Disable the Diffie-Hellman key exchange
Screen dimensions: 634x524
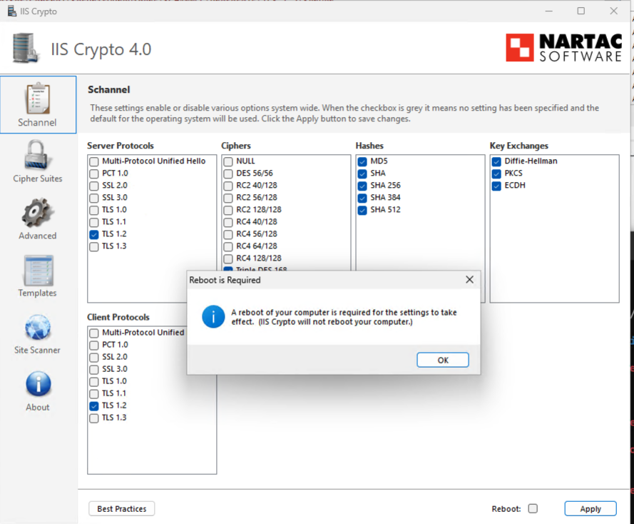(496, 161)
